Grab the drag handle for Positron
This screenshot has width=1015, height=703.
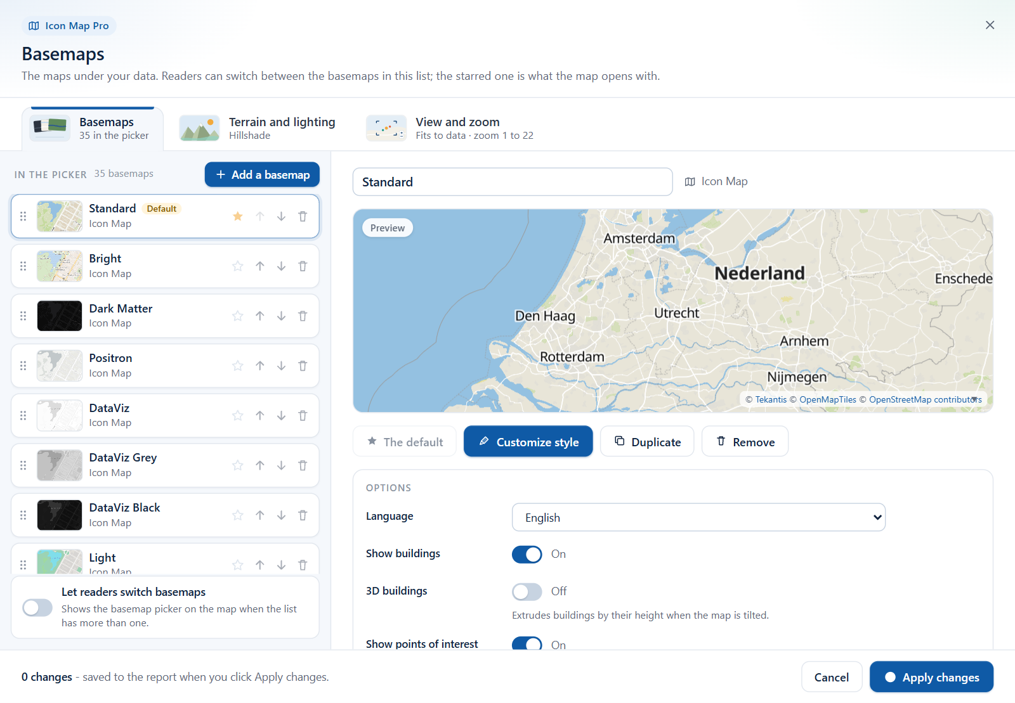pos(23,366)
